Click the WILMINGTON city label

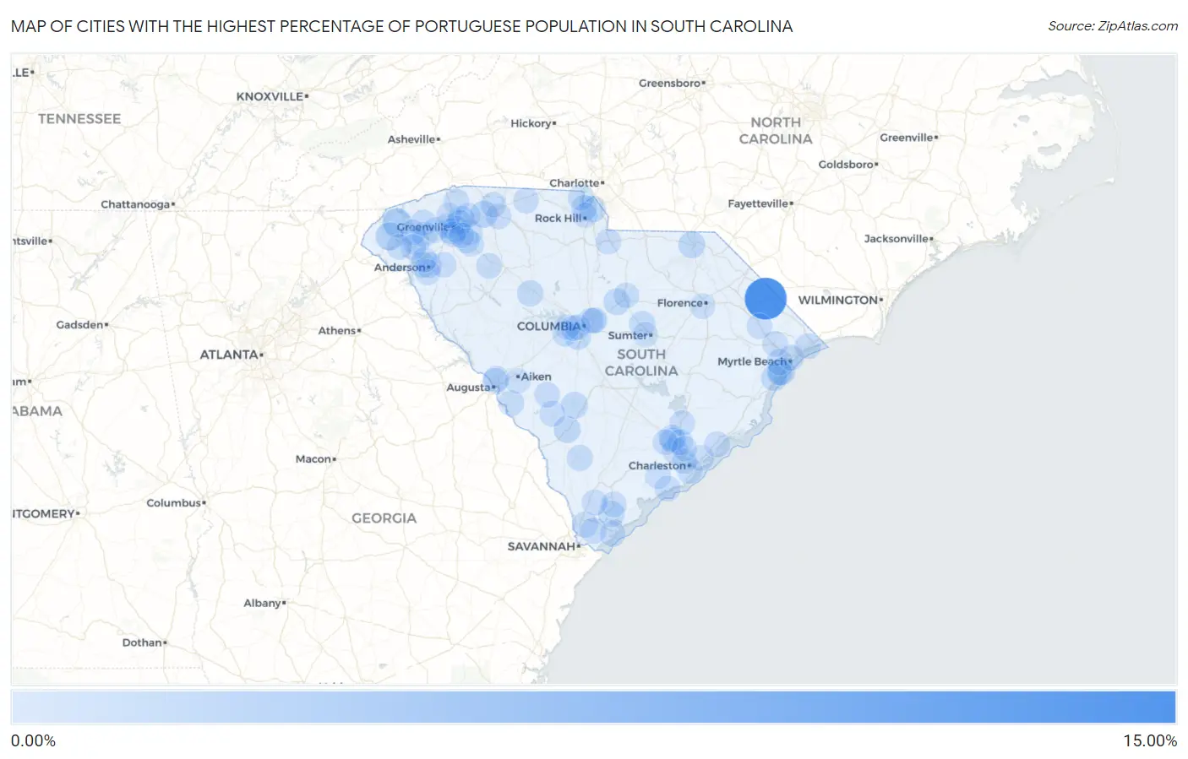pyautogui.click(x=840, y=300)
